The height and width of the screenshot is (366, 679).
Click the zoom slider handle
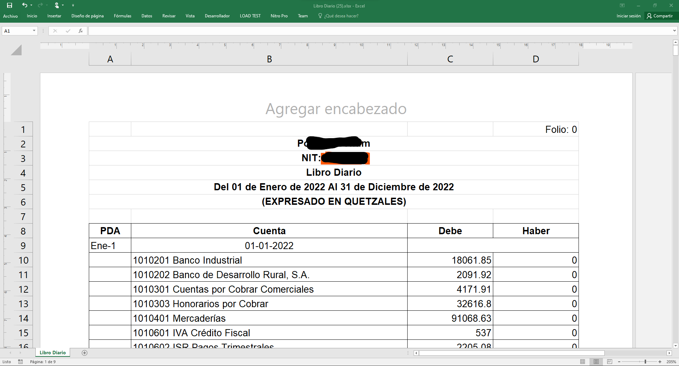tap(645, 362)
